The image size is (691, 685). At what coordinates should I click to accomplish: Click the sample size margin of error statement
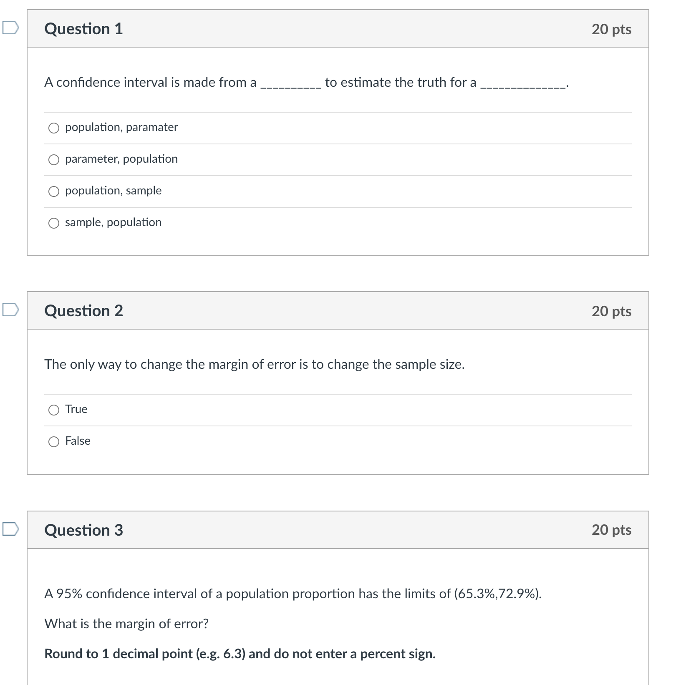[254, 365]
